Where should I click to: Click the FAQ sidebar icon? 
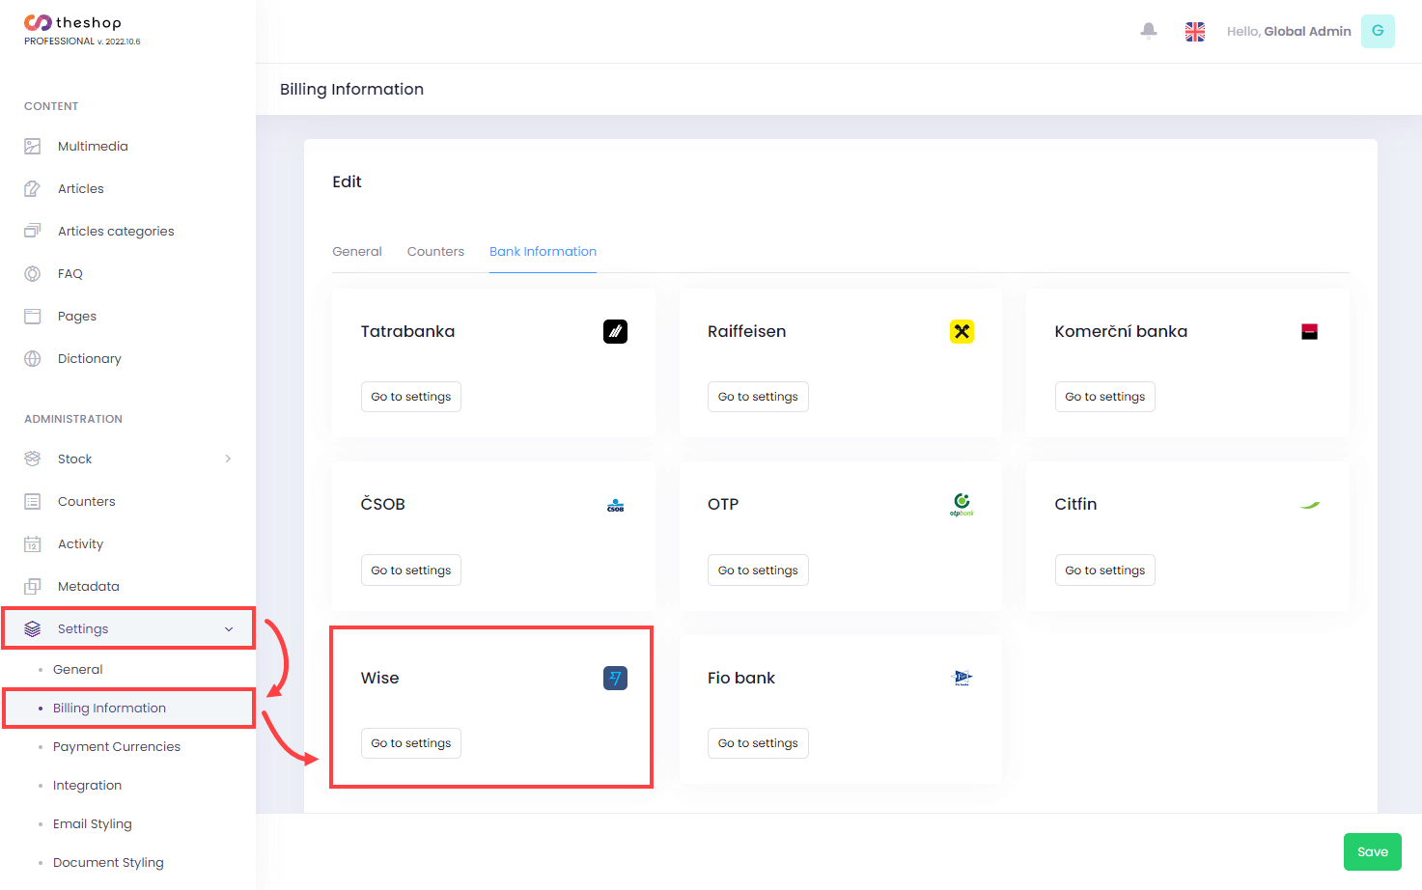33,274
